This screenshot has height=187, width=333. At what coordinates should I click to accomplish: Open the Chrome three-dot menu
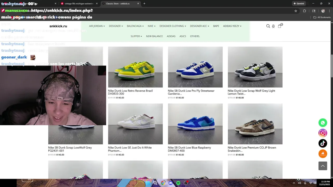tap(330, 11)
